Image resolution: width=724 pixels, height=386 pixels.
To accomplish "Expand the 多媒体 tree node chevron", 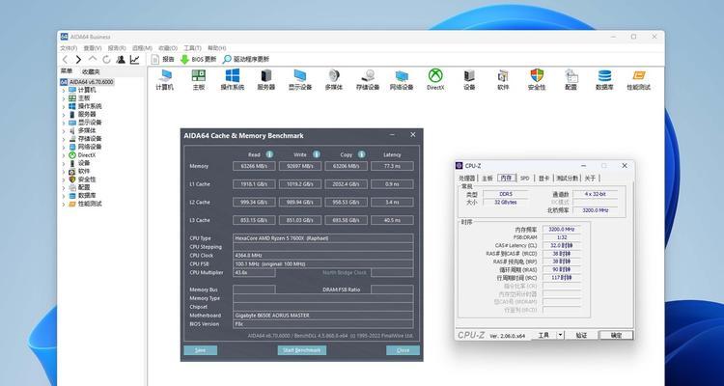I will 64,130.
